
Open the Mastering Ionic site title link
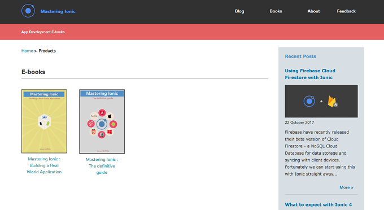(x=58, y=11)
